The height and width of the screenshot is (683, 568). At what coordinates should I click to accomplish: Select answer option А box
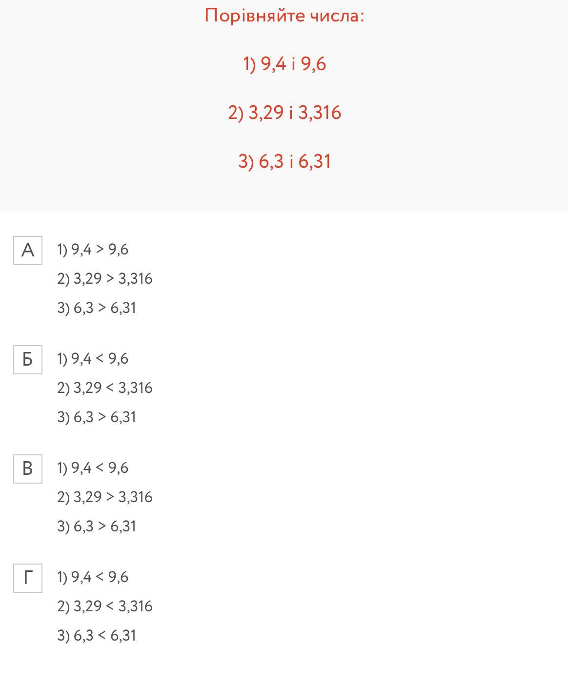point(28,251)
